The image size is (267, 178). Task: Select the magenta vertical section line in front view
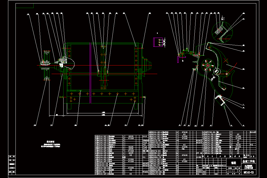[x=91, y=73]
